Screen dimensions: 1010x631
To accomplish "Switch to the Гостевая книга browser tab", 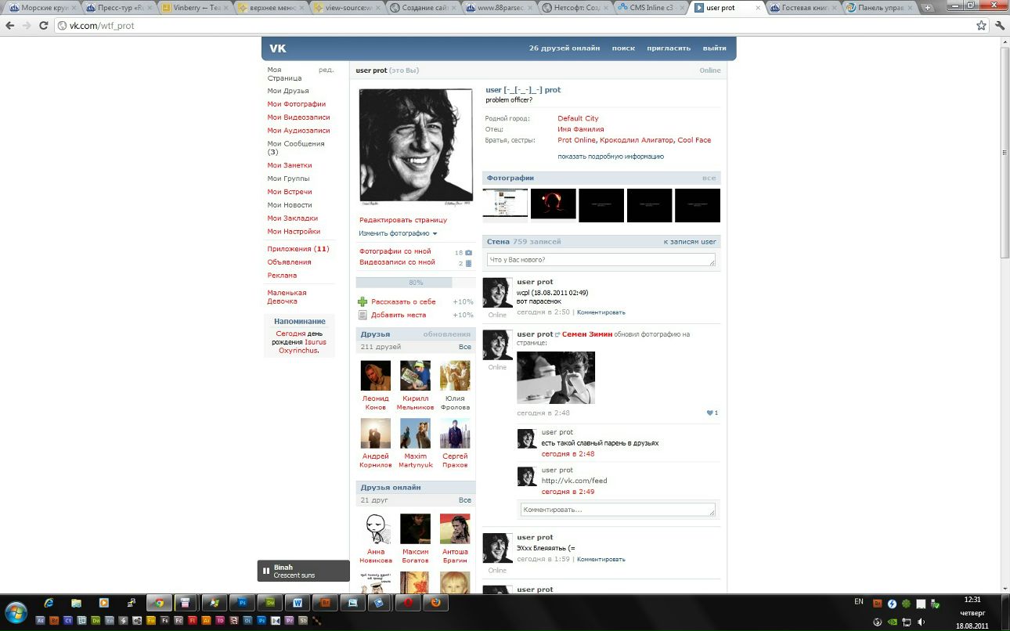I will pyautogui.click(x=806, y=9).
